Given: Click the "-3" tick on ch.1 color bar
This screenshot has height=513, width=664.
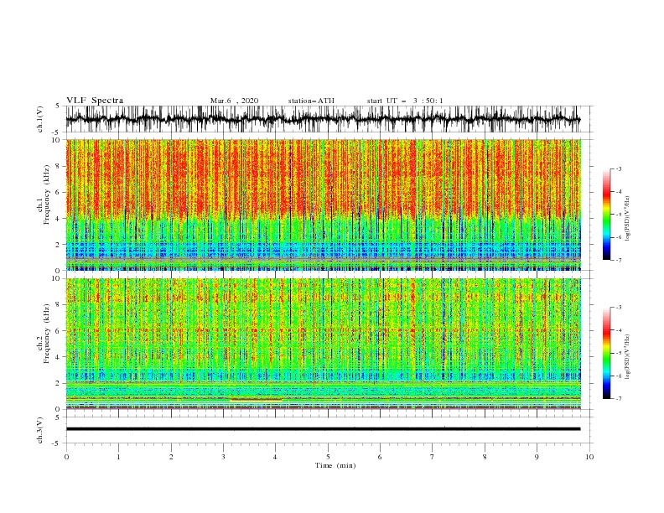Looking at the screenshot, I should pyautogui.click(x=618, y=168).
